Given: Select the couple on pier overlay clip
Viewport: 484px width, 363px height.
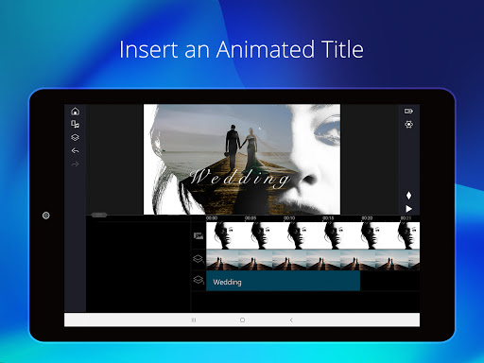Looking at the screenshot, I should [x=313, y=260].
